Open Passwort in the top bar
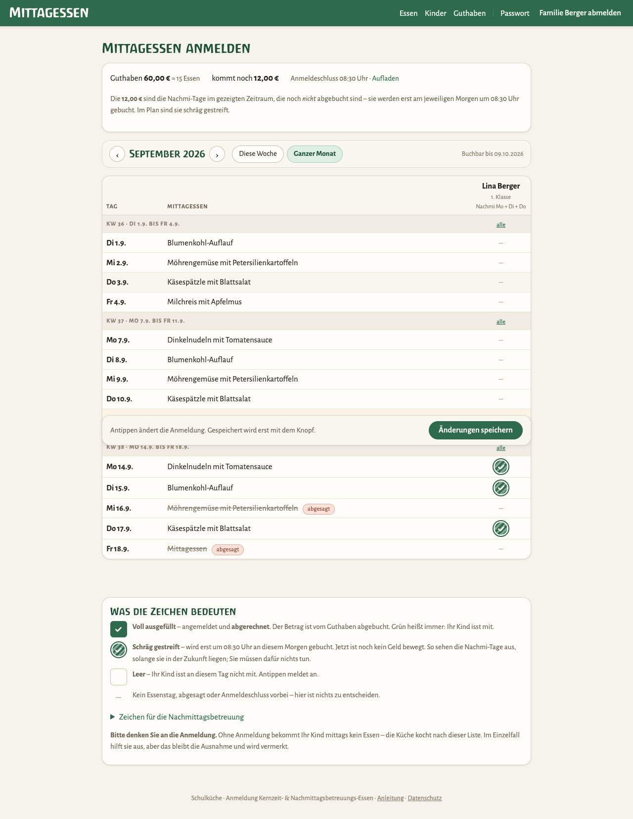The width and height of the screenshot is (633, 819). point(515,13)
